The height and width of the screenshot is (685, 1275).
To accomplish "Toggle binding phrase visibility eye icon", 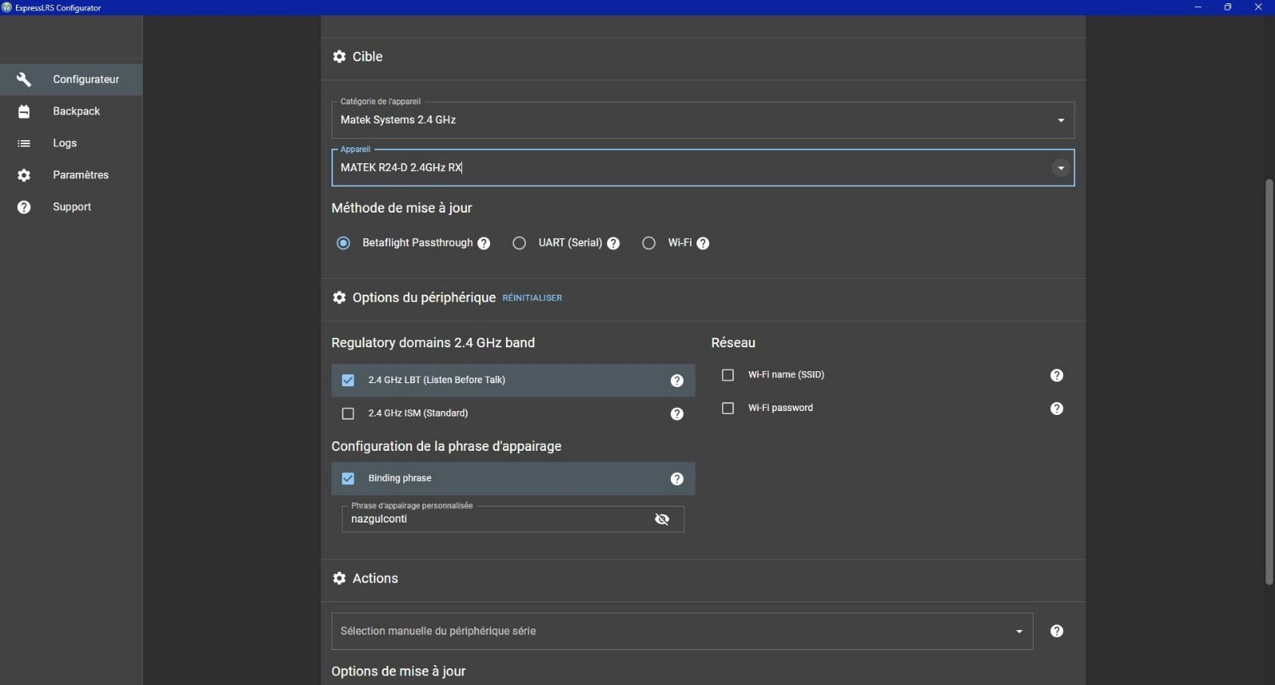I will 661,519.
